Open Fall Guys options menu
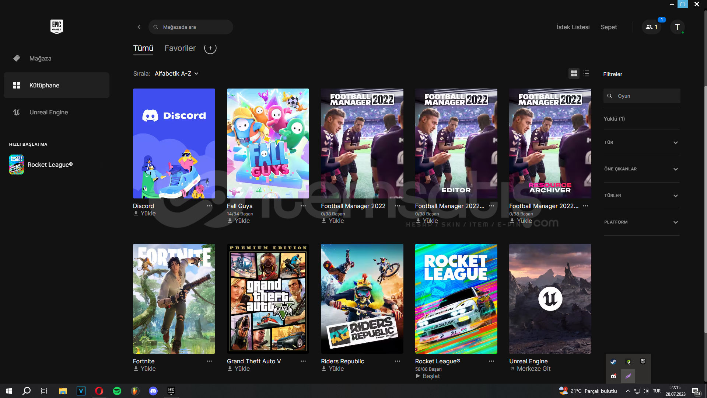The width and height of the screenshot is (707, 398). coord(303,206)
